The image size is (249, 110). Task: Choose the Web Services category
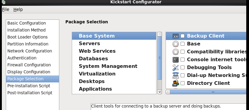click(114, 51)
